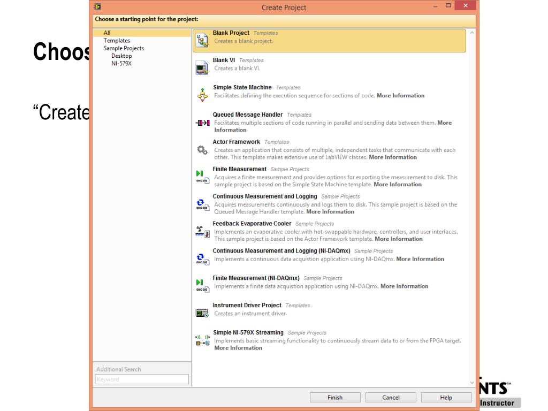Select the NI-579X subcategory

121,64
